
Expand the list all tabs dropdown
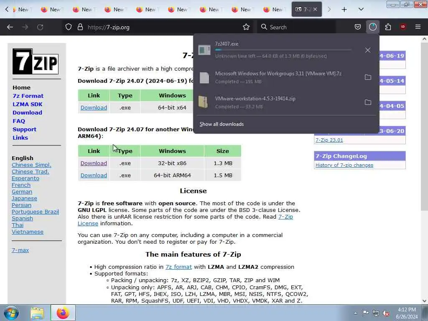361,10
